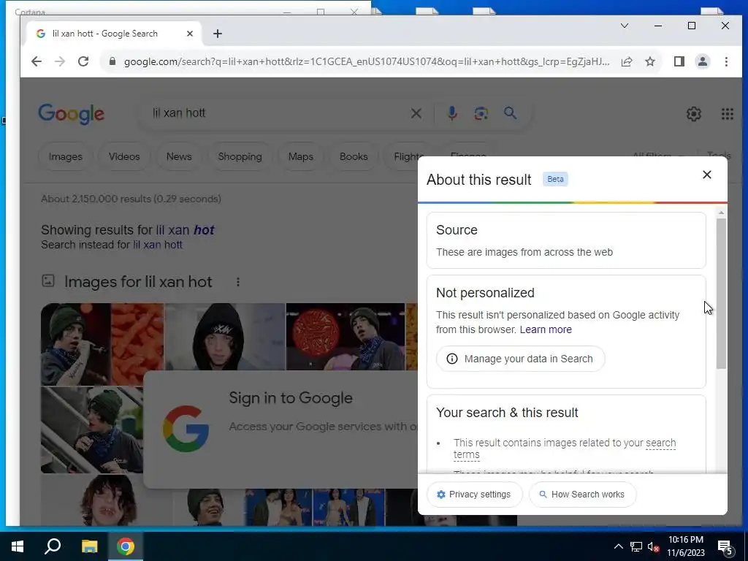748x561 pixels.
Task: Open the Chrome profile avatar menu
Action: click(703, 61)
